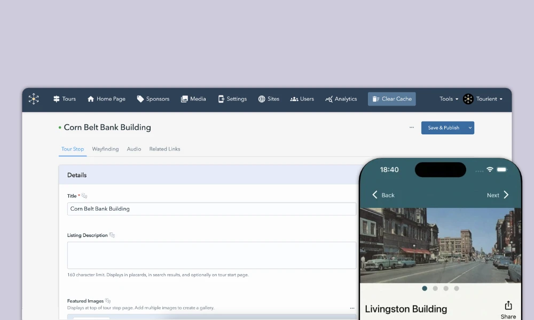Open the Tours menu item
Viewport: 534px width, 320px height.
tap(65, 99)
